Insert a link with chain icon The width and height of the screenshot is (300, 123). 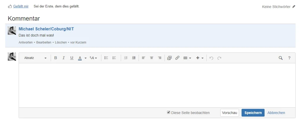tap(177, 58)
